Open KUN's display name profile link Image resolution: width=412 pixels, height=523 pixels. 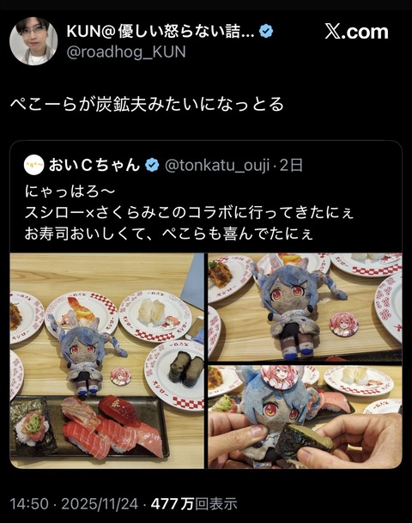tap(161, 32)
